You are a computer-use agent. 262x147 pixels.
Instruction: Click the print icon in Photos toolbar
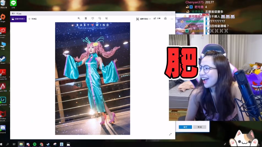[x=165, y=18]
